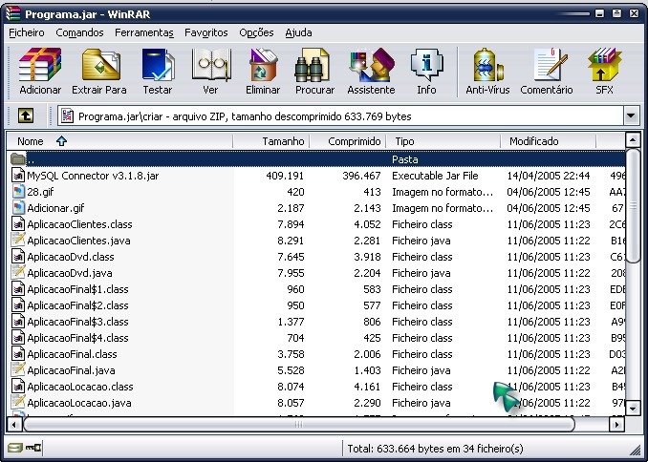Open the Ver viewer icon

click(210, 65)
